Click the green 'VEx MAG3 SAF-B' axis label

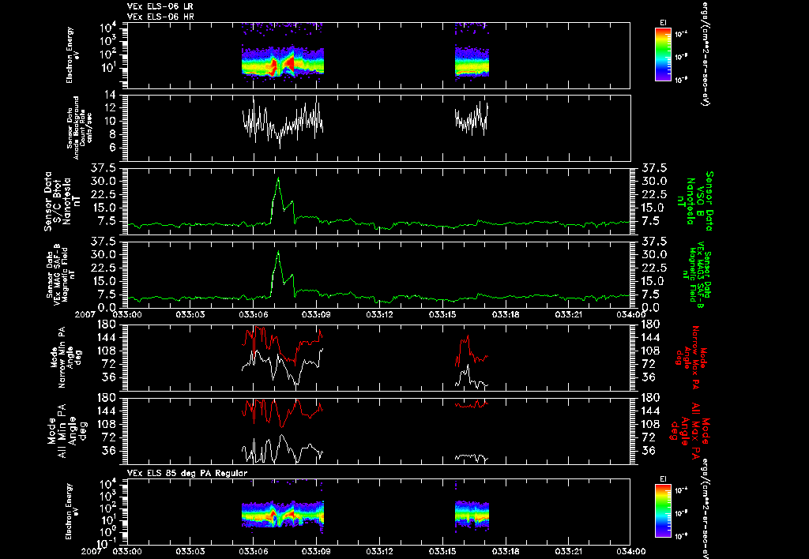coord(696,274)
